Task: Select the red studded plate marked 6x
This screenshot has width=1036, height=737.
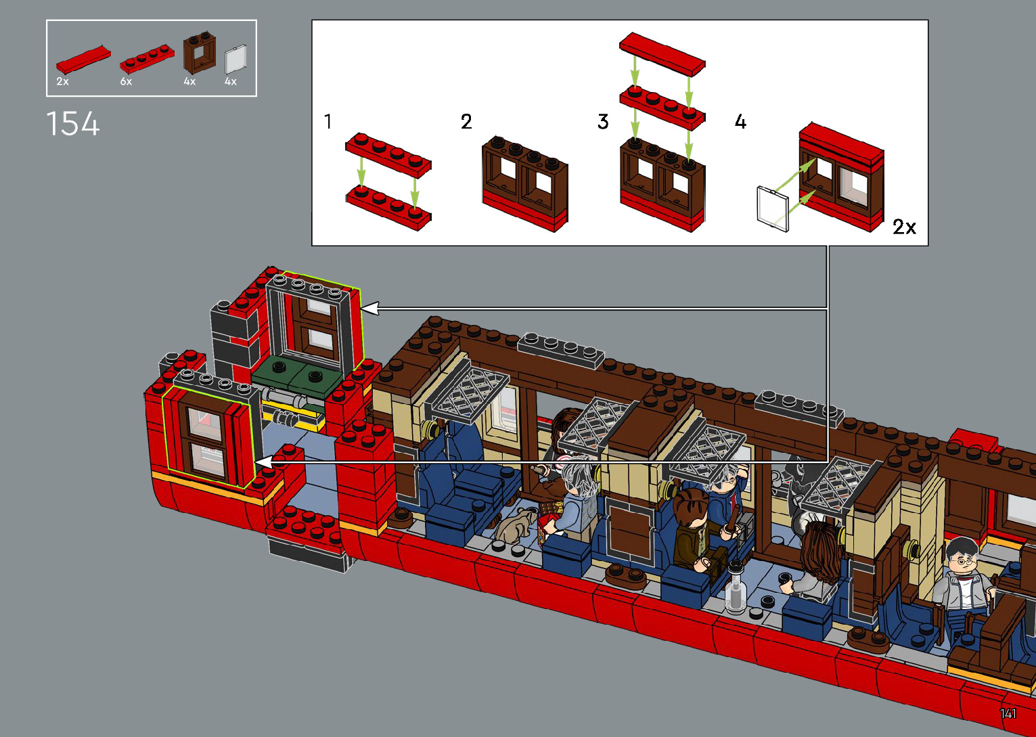Action: 147,59
